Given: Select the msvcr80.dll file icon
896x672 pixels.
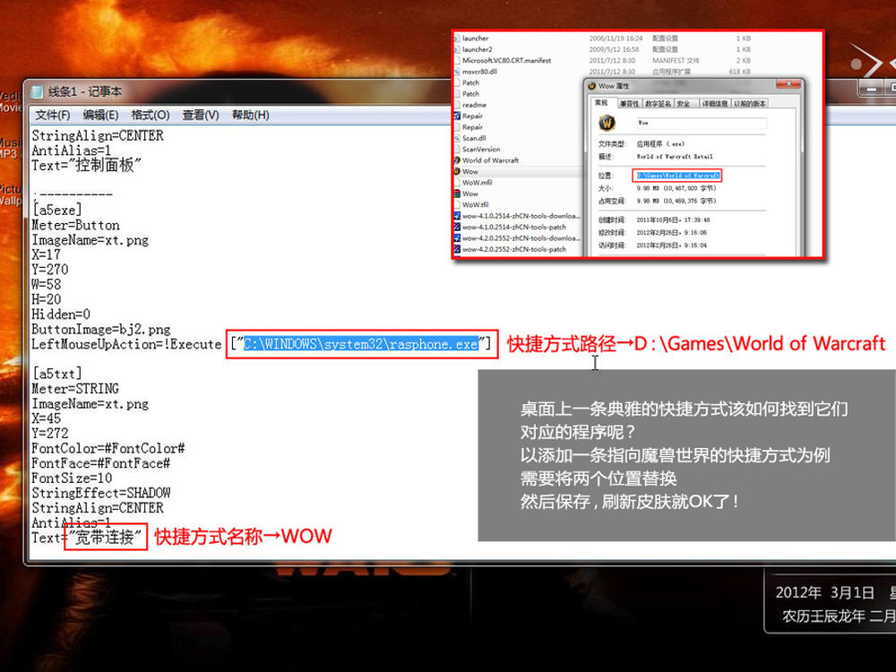Looking at the screenshot, I should point(457,72).
